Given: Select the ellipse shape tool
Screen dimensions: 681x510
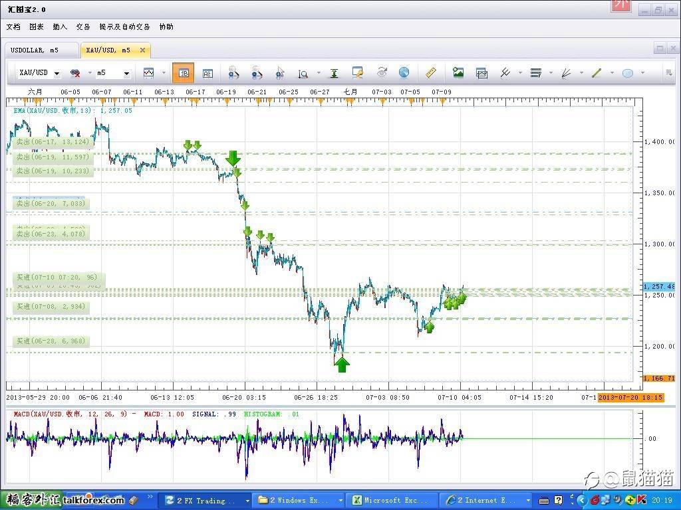Looking at the screenshot, I should pos(628,73).
